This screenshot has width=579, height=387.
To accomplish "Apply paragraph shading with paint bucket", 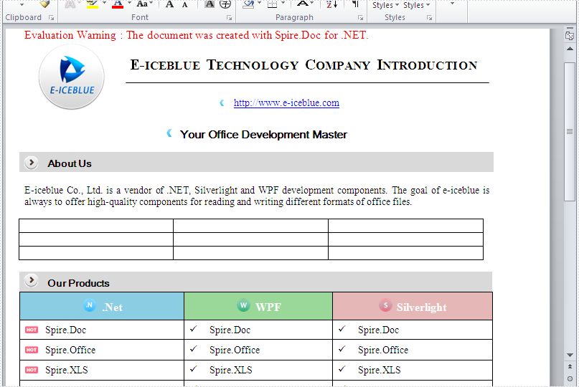I will (x=248, y=4).
